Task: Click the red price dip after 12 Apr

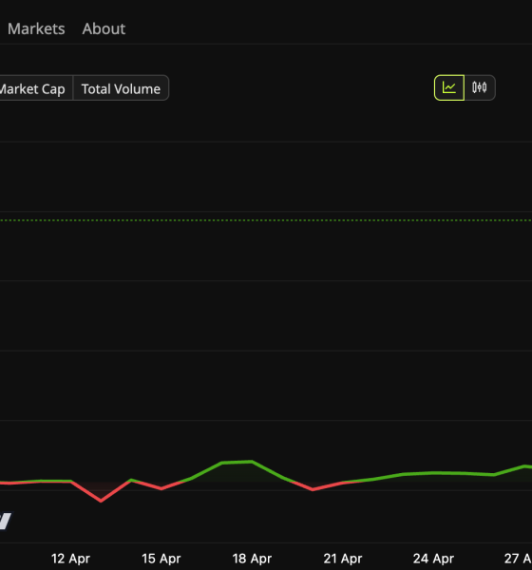Action: 101,501
